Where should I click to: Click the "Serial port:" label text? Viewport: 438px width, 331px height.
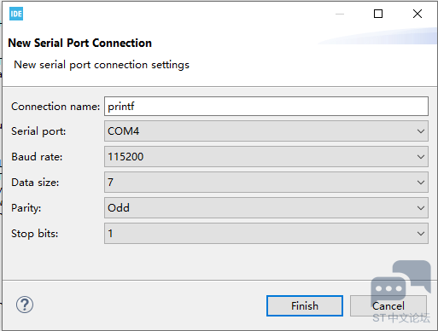click(38, 131)
